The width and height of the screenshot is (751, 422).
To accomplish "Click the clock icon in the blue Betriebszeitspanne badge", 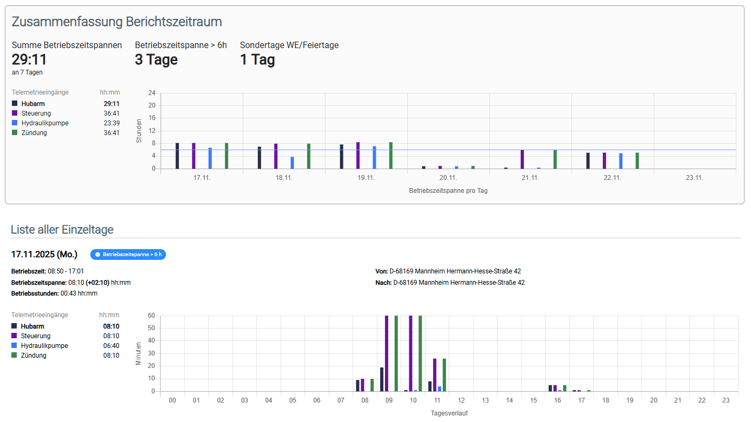I will [97, 254].
